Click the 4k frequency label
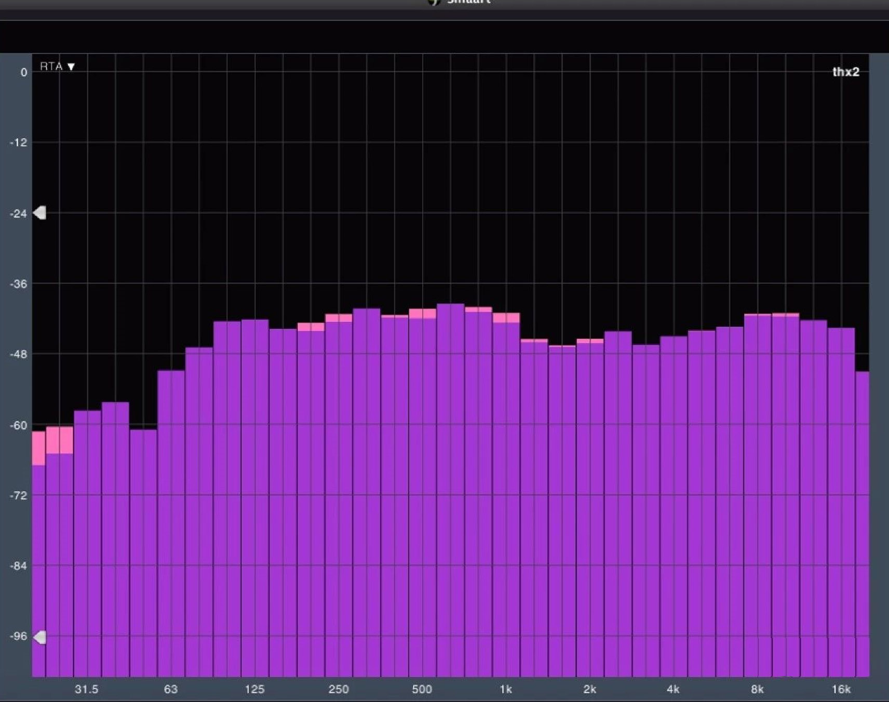The width and height of the screenshot is (889, 702). [673, 689]
